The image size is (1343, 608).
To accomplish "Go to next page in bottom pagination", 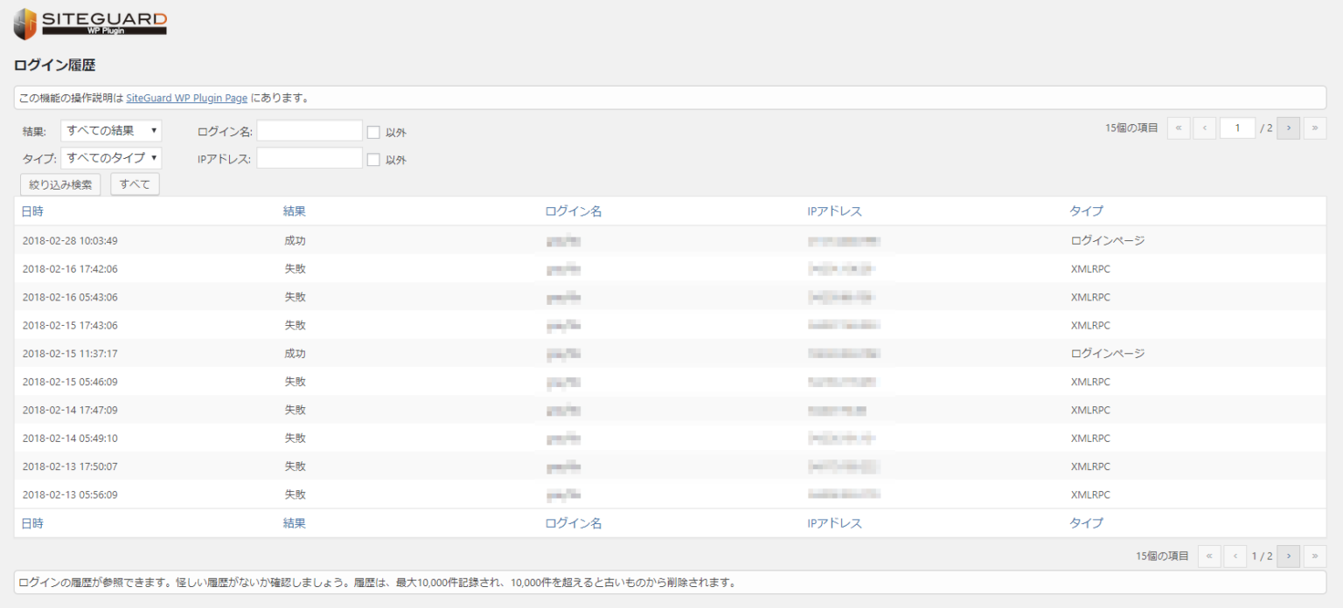I will 1288,556.
